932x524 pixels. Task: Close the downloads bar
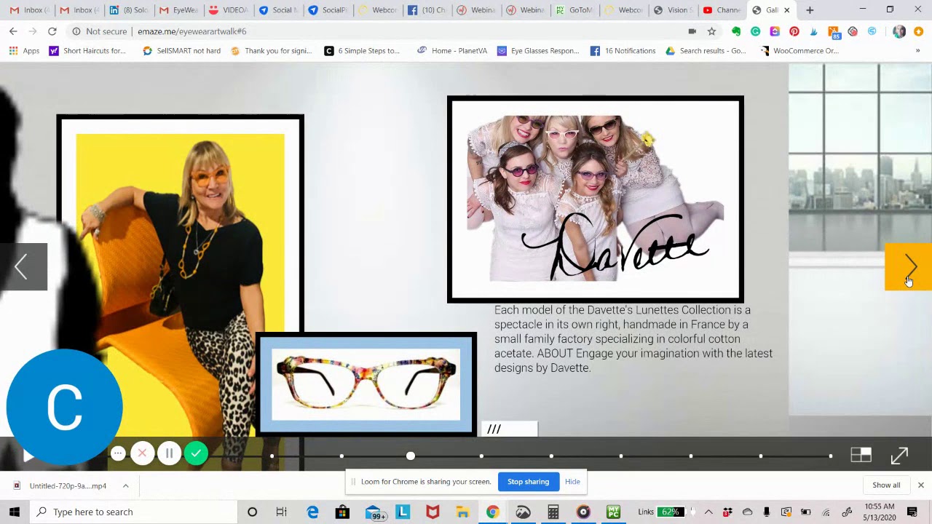coord(920,485)
